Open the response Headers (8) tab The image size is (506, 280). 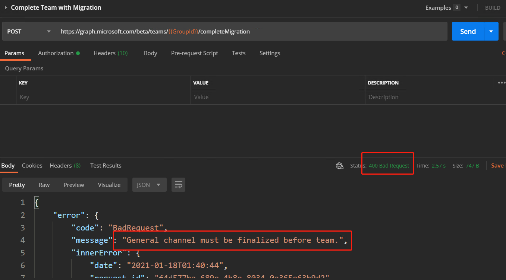(x=65, y=166)
